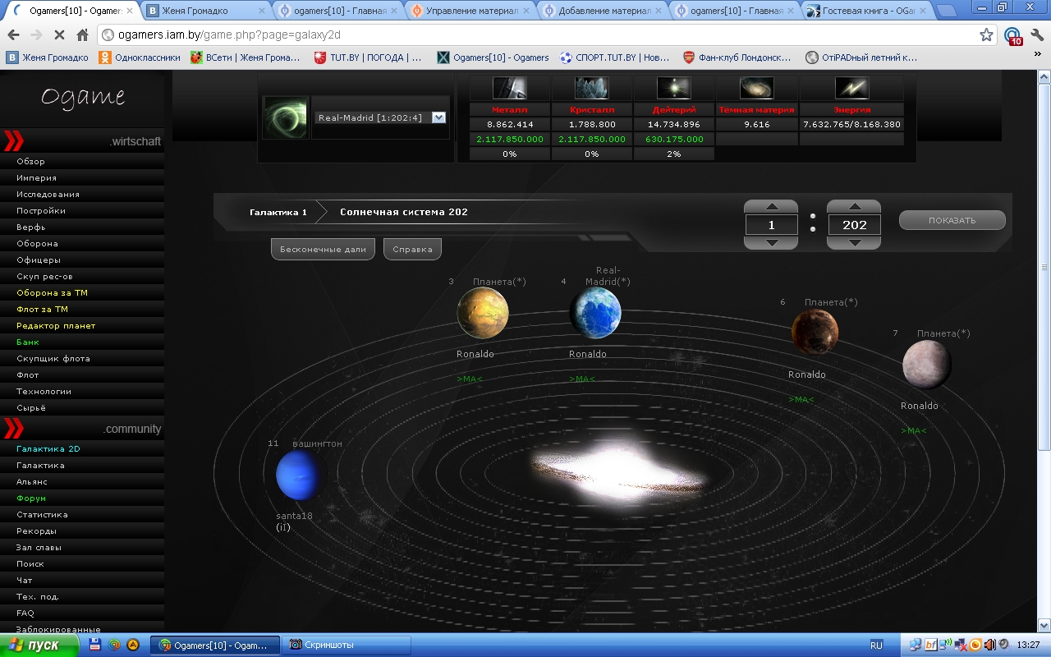The width and height of the screenshot is (1051, 657).
Task: Click the Deuterium resource icon
Action: point(674,88)
